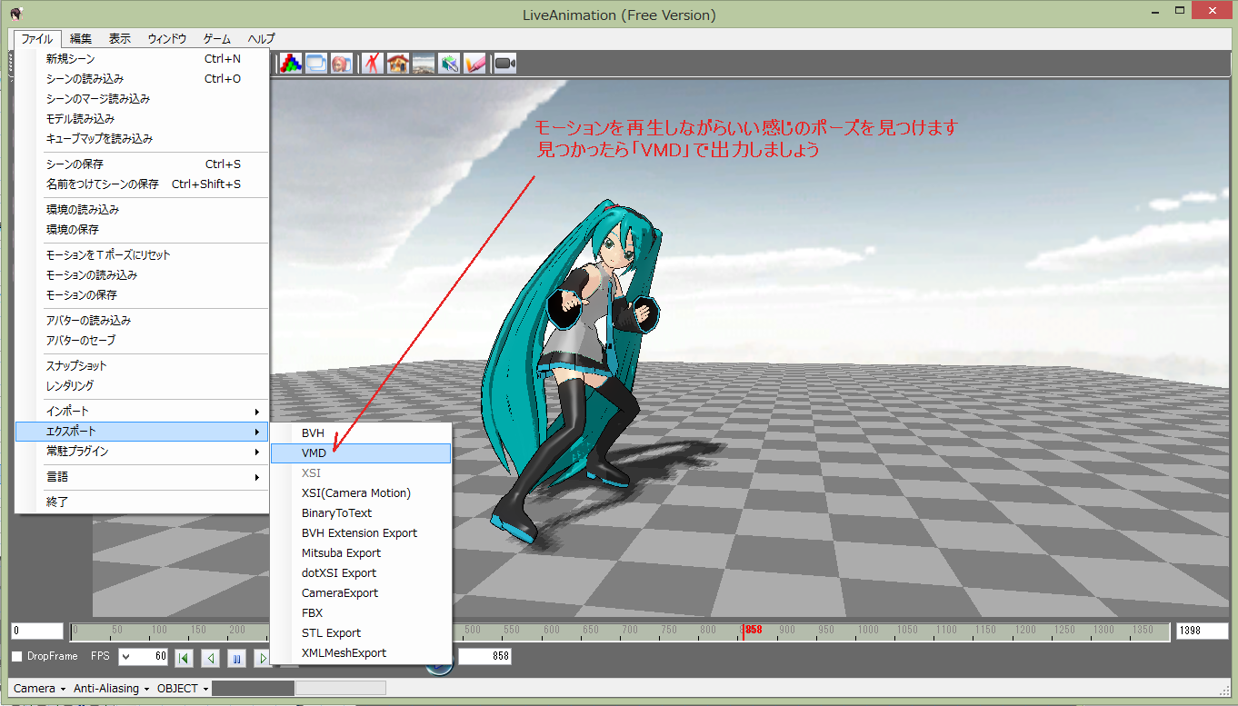Select モーションをＴポーズにリセット item

tap(143, 255)
